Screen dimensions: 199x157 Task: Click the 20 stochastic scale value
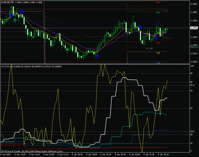point(191,135)
